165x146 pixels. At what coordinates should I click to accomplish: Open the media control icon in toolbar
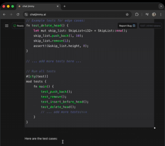[147, 14]
